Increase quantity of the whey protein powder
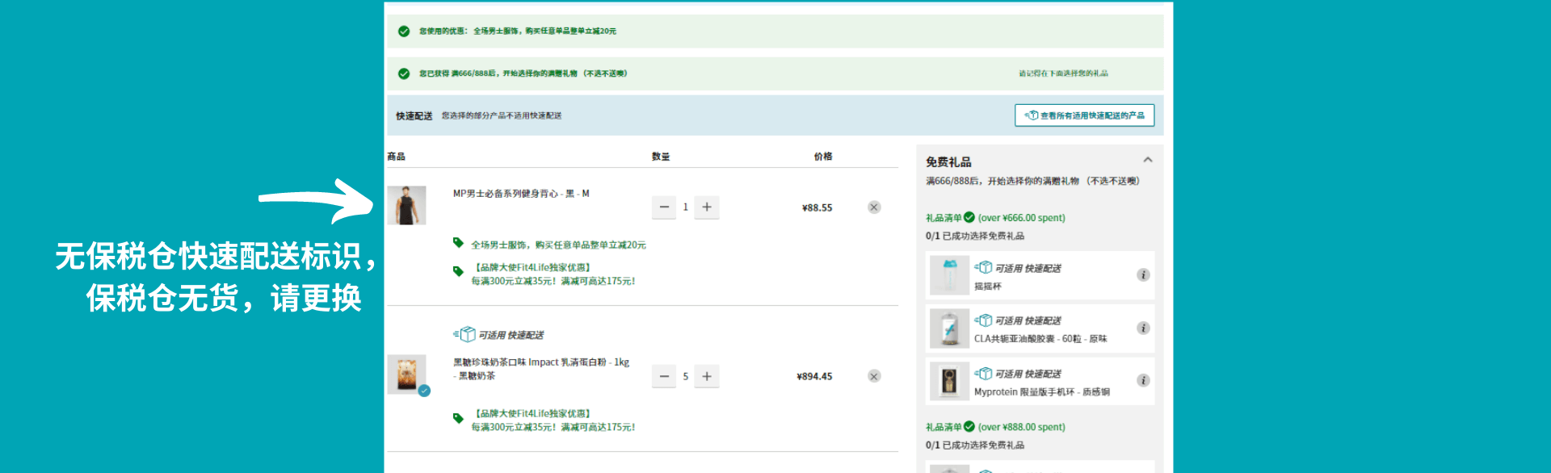The image size is (1551, 473). coord(707,376)
